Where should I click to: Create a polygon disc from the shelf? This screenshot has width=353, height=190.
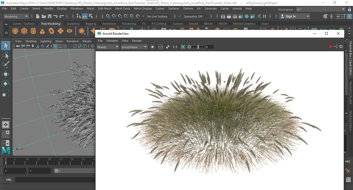70,31
